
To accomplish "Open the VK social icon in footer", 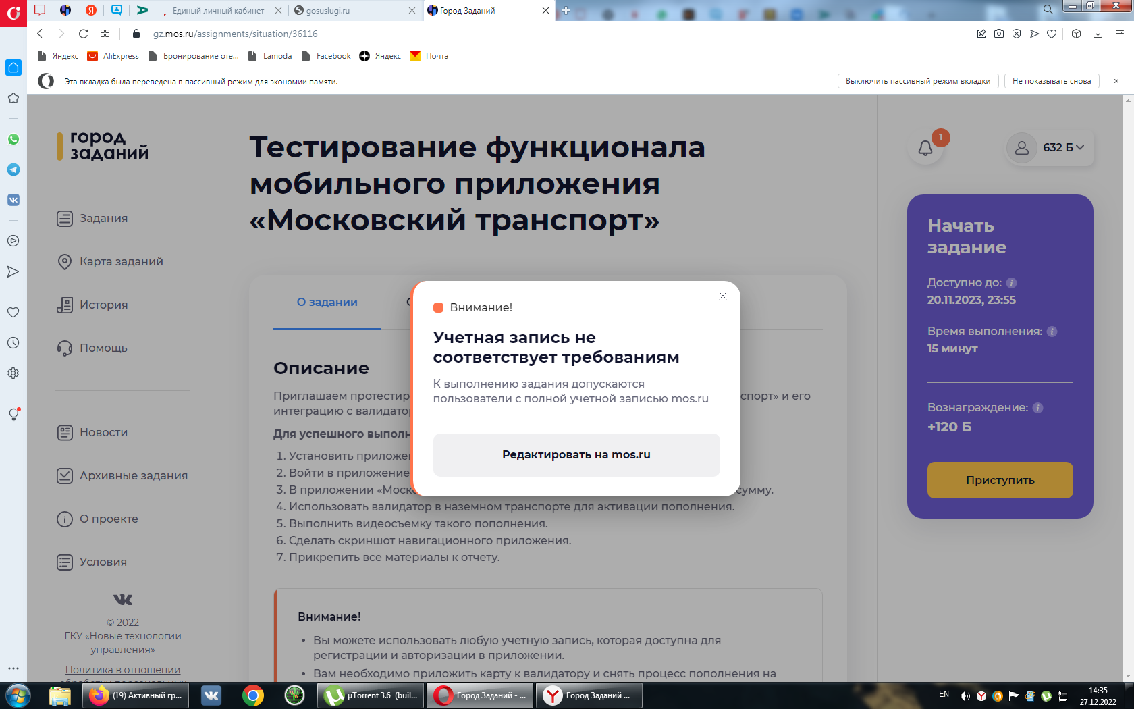I will coord(123,599).
